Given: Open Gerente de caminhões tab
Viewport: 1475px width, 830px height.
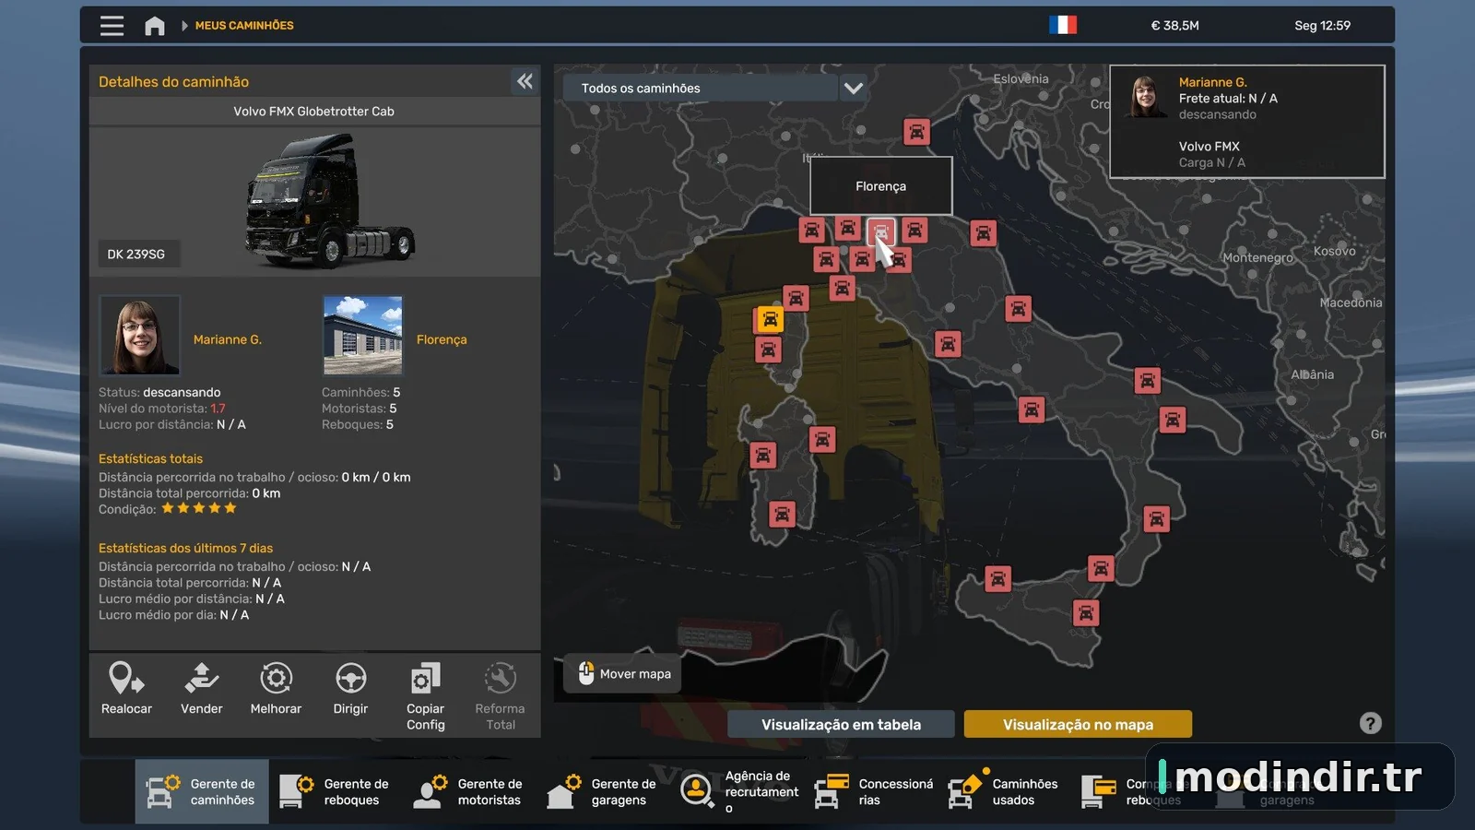Looking at the screenshot, I should (202, 791).
